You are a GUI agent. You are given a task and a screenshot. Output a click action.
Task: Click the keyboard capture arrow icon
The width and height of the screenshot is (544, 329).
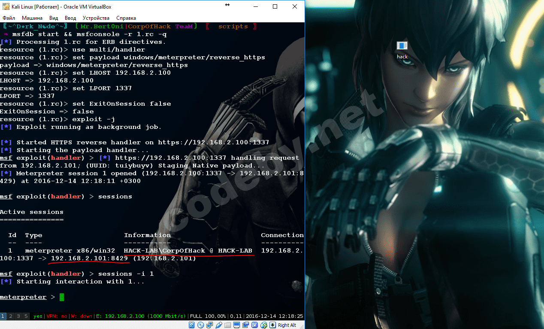(x=273, y=325)
